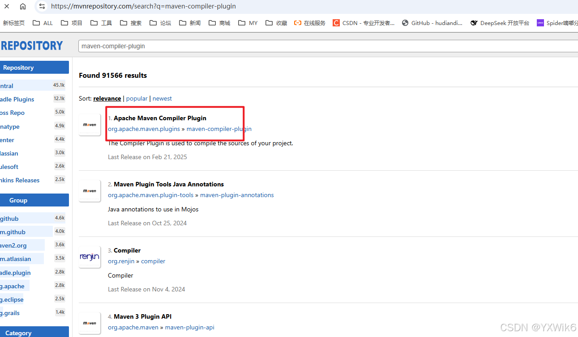Image resolution: width=578 pixels, height=337 pixels.
Task: Open the MY bookmarks folder
Action: coord(248,23)
